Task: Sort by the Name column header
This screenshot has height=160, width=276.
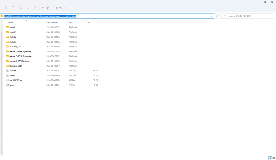Action: point(10,22)
